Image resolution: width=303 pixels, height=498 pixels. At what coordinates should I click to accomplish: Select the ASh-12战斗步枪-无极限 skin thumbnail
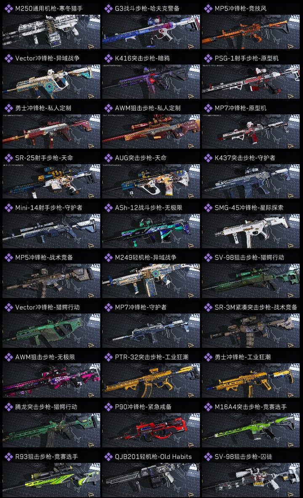(151, 231)
